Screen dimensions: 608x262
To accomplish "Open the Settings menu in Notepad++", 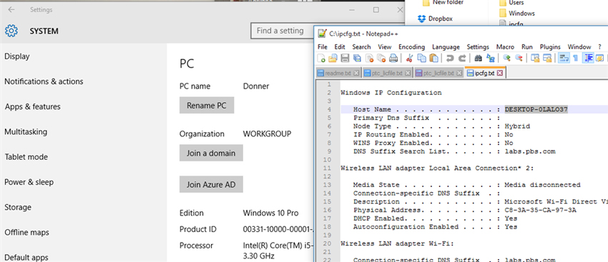I will coord(478,47).
